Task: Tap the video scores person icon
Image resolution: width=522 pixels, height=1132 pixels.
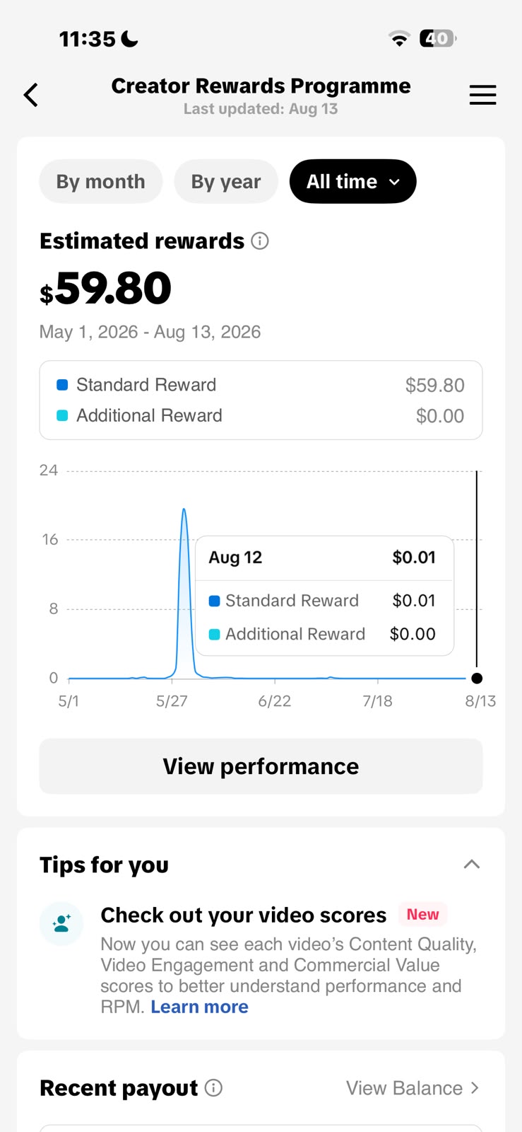Action: [x=61, y=923]
